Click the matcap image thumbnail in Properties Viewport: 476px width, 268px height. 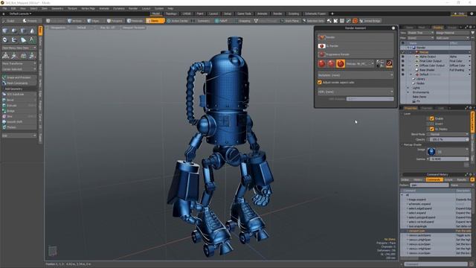(431, 151)
